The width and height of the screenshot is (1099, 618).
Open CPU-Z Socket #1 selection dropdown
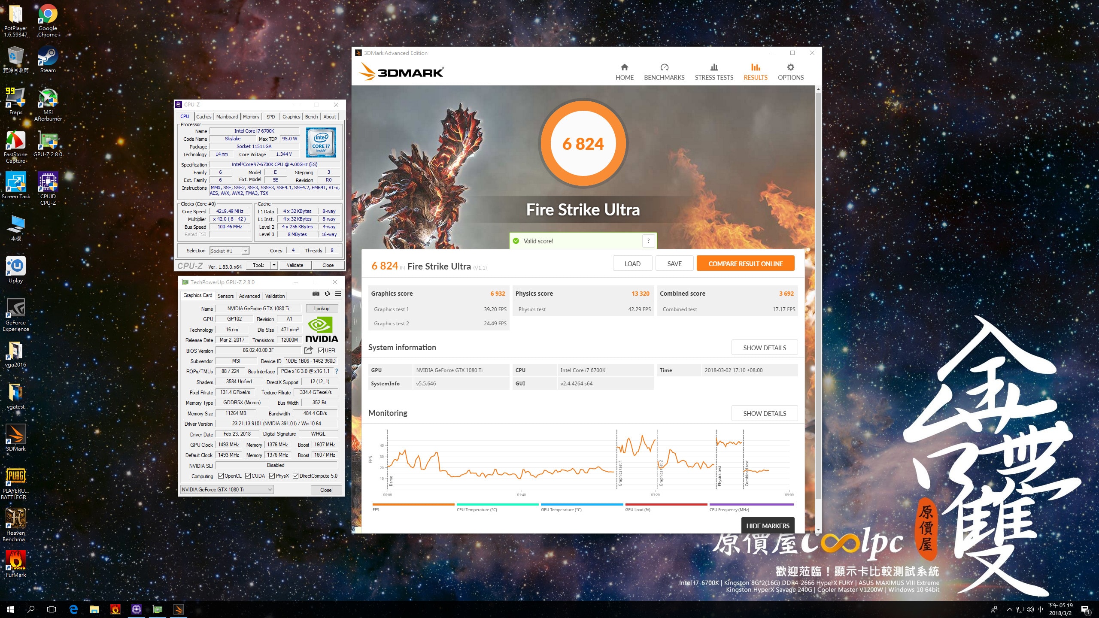point(229,251)
